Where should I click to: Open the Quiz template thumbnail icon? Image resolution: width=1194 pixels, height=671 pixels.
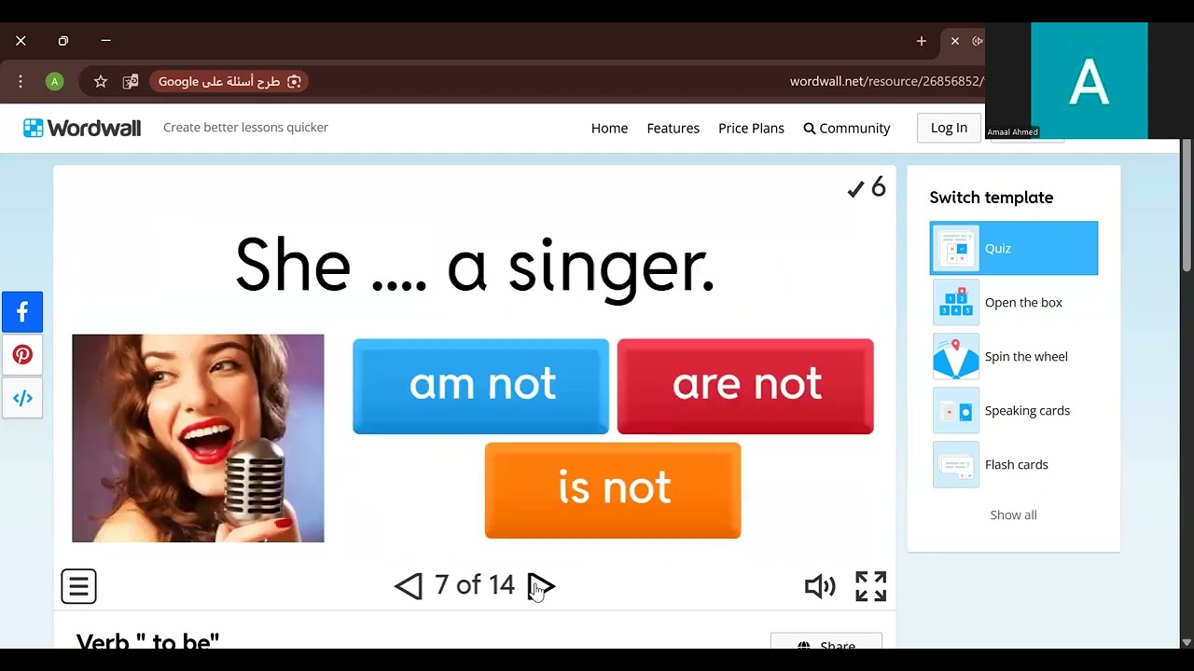pos(956,249)
